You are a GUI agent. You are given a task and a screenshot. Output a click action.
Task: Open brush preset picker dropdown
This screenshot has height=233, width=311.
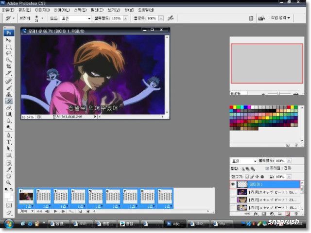click(42, 18)
